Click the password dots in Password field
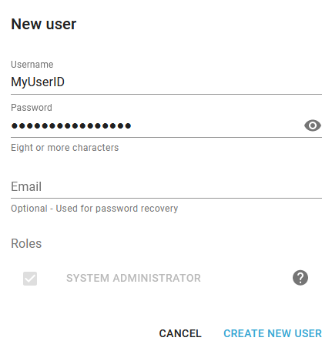Screen dimensions: 332x351 [x=72, y=125]
